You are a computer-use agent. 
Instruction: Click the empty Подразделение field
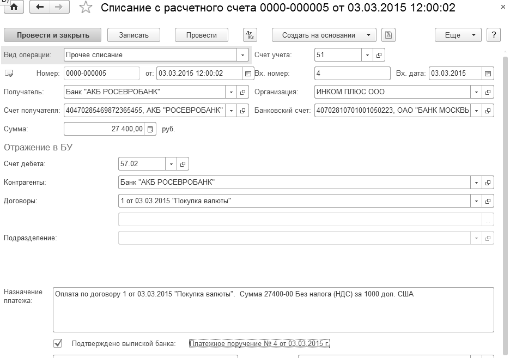pyautogui.click(x=294, y=238)
